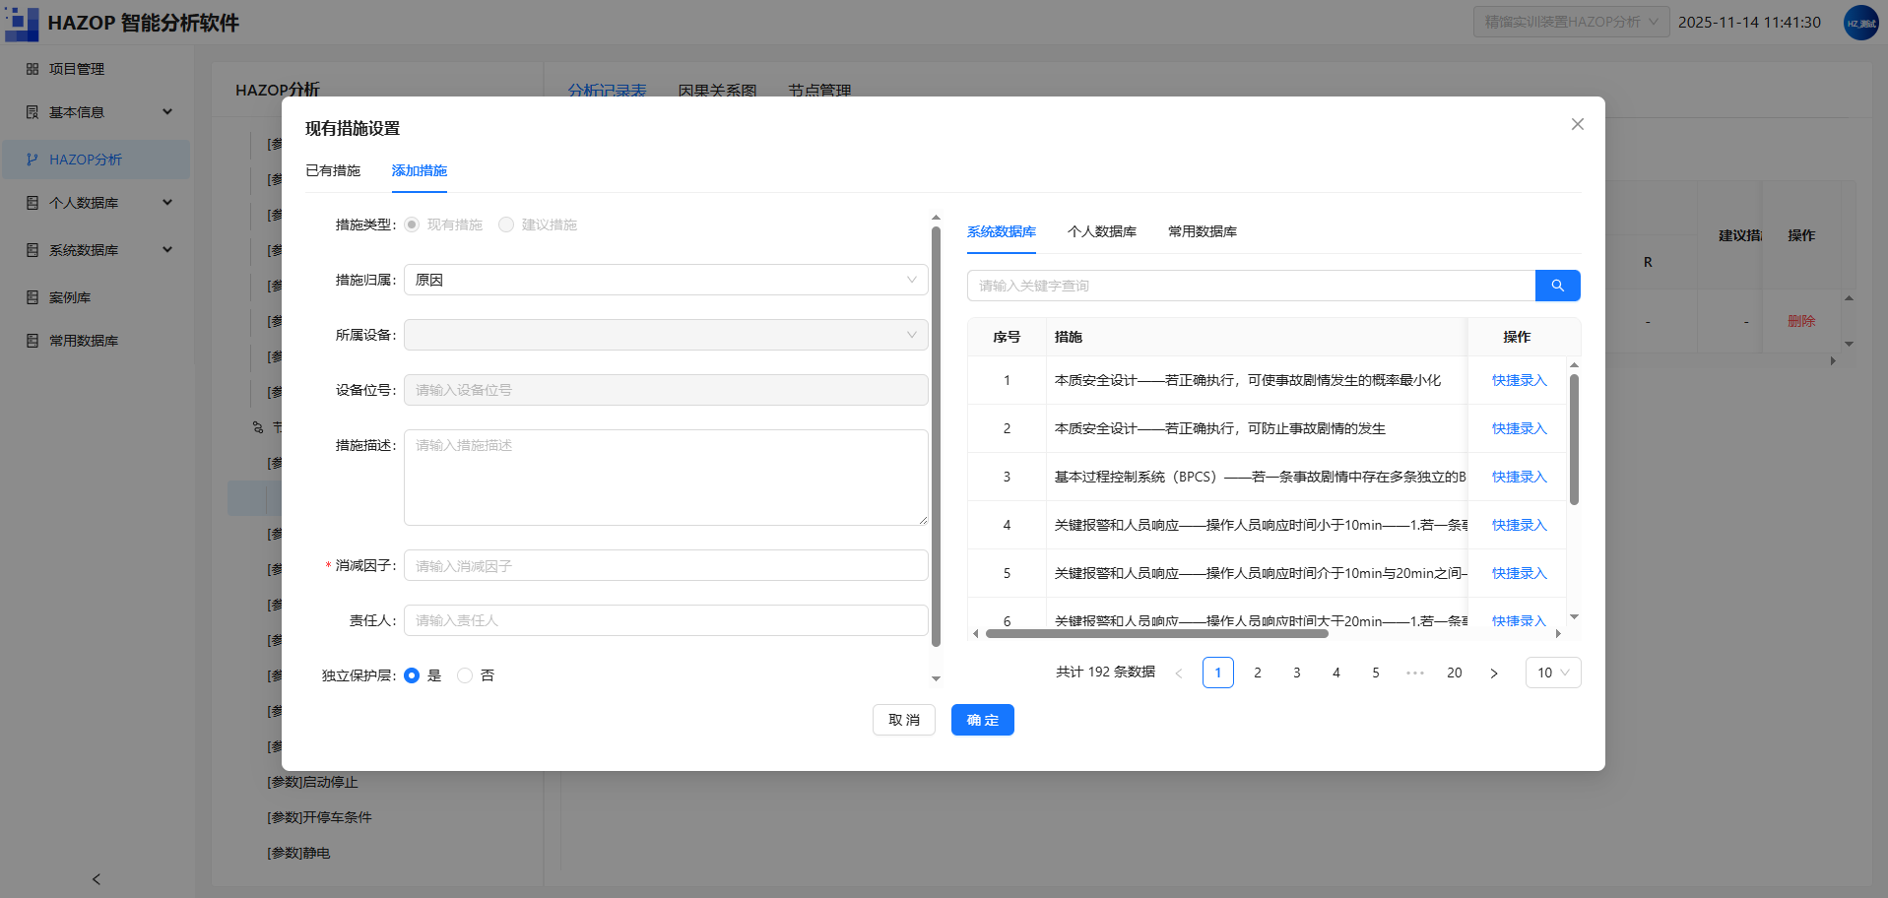Open the 措施归属 dropdown showing 原因
The height and width of the screenshot is (898, 1888).
click(x=666, y=280)
